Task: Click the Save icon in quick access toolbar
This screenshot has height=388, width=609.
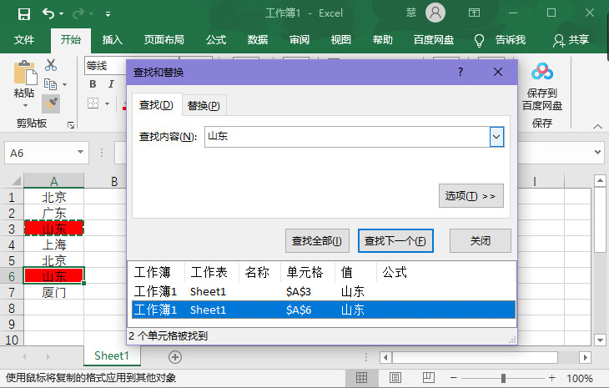Action: click(x=23, y=14)
